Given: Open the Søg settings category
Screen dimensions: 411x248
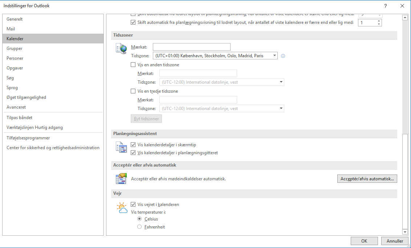Looking at the screenshot, I should pyautogui.click(x=53, y=77).
